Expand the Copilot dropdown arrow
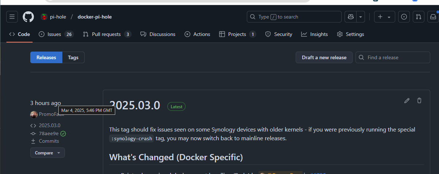 361,17
